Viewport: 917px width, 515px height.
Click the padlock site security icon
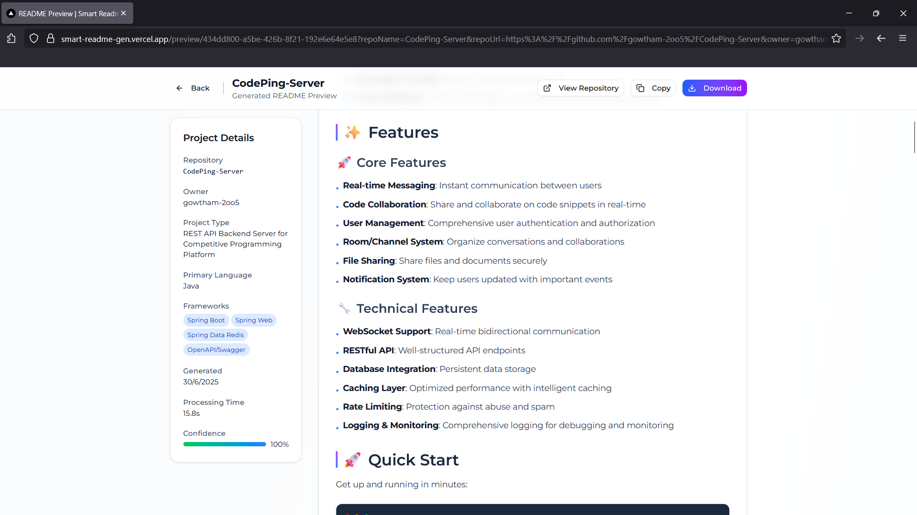[x=51, y=39]
